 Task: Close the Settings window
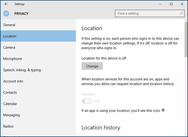click(x=182, y=4)
